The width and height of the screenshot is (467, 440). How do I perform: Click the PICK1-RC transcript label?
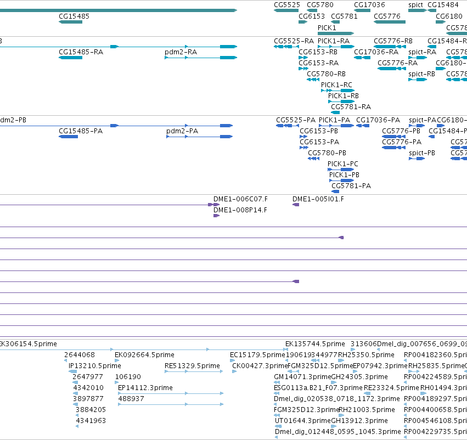tap(336, 85)
